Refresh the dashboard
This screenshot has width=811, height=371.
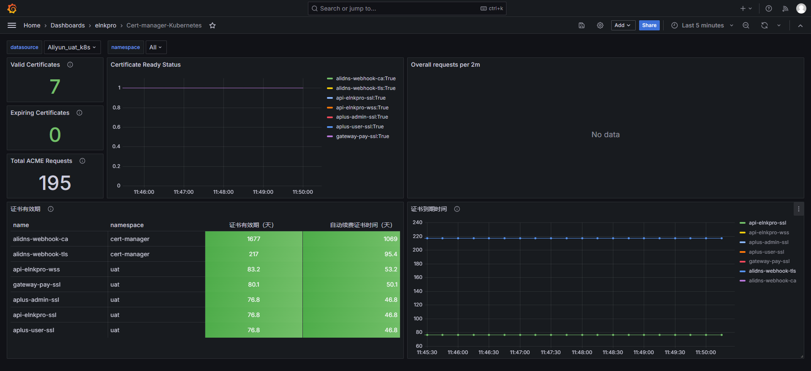(x=765, y=25)
